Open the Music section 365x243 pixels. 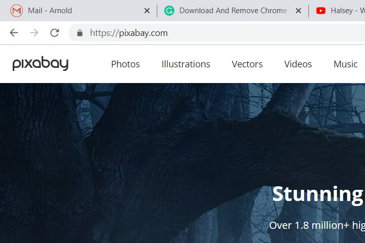[x=345, y=64]
